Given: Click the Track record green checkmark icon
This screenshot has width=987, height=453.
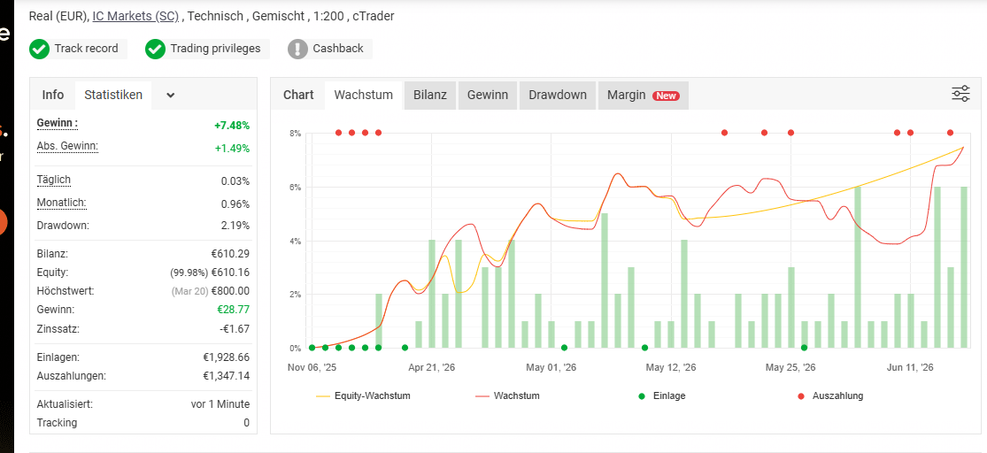Looking at the screenshot, I should (39, 49).
